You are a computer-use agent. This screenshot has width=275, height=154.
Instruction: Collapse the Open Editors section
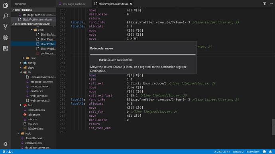pyautogui.click(x=33, y=10)
